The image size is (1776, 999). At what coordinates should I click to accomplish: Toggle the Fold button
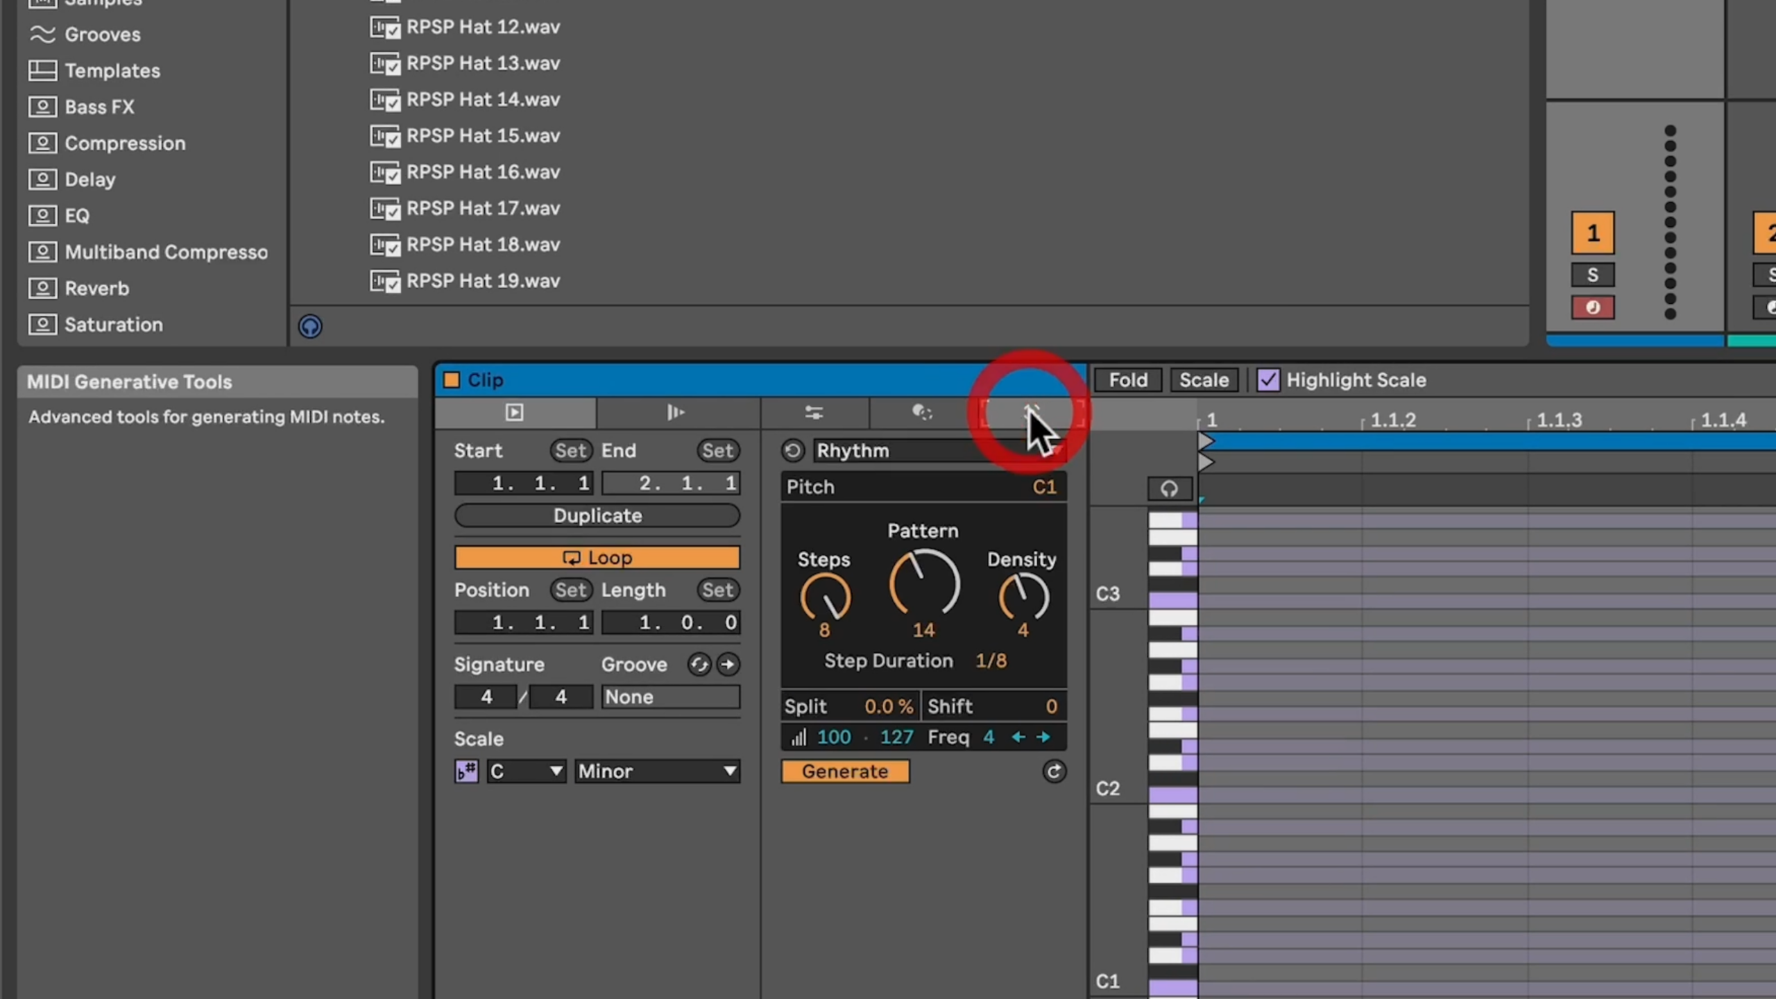click(1128, 380)
